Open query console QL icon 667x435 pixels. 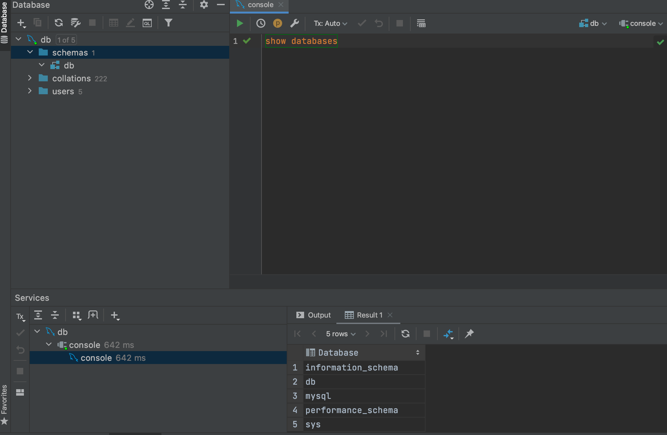(x=147, y=23)
